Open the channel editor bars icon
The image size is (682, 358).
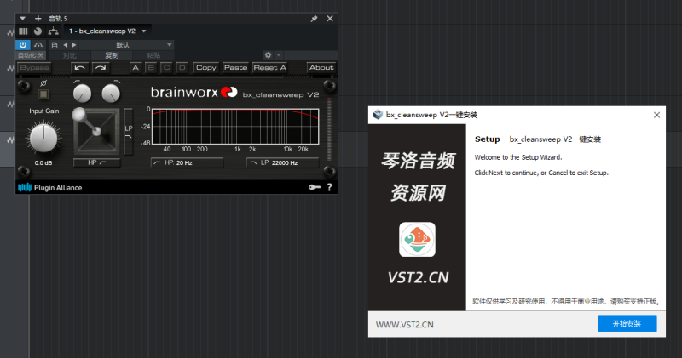[x=23, y=31]
